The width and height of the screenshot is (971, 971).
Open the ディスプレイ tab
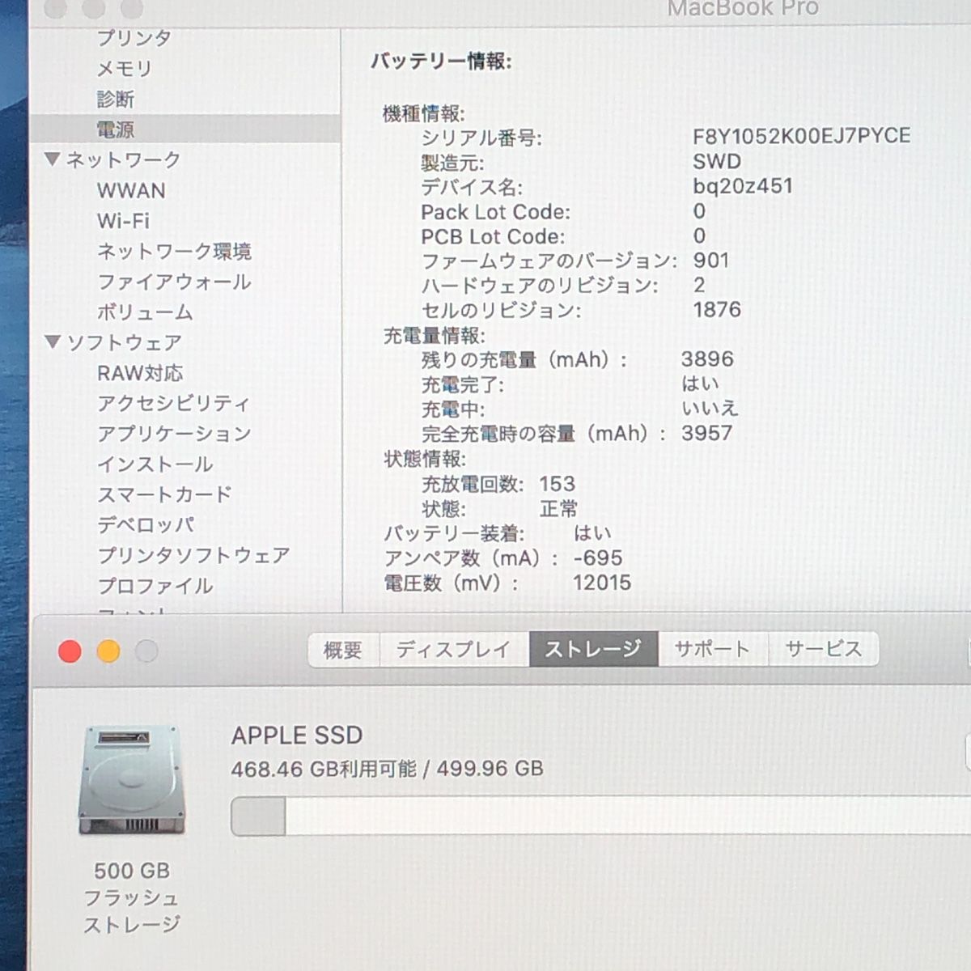coord(453,648)
